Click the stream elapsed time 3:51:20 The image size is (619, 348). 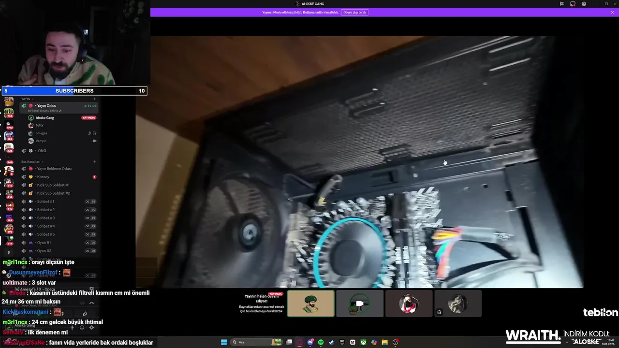click(90, 106)
